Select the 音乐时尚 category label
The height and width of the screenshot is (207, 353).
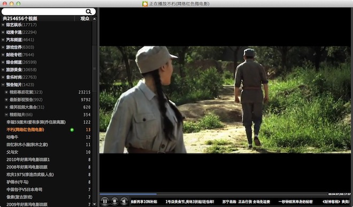[14, 77]
